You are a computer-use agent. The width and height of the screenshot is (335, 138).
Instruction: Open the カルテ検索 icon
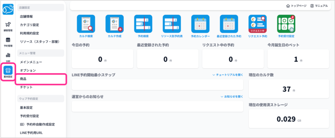point(86,24)
